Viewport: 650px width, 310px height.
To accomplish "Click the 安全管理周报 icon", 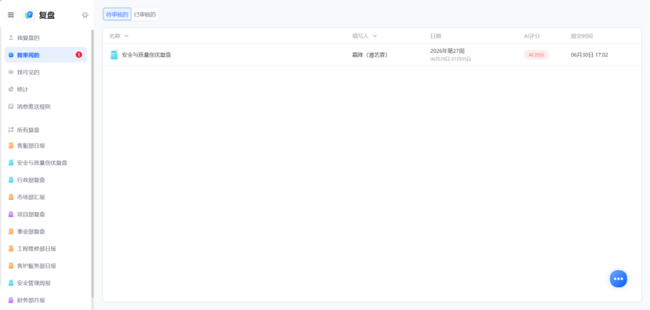I will point(11,283).
